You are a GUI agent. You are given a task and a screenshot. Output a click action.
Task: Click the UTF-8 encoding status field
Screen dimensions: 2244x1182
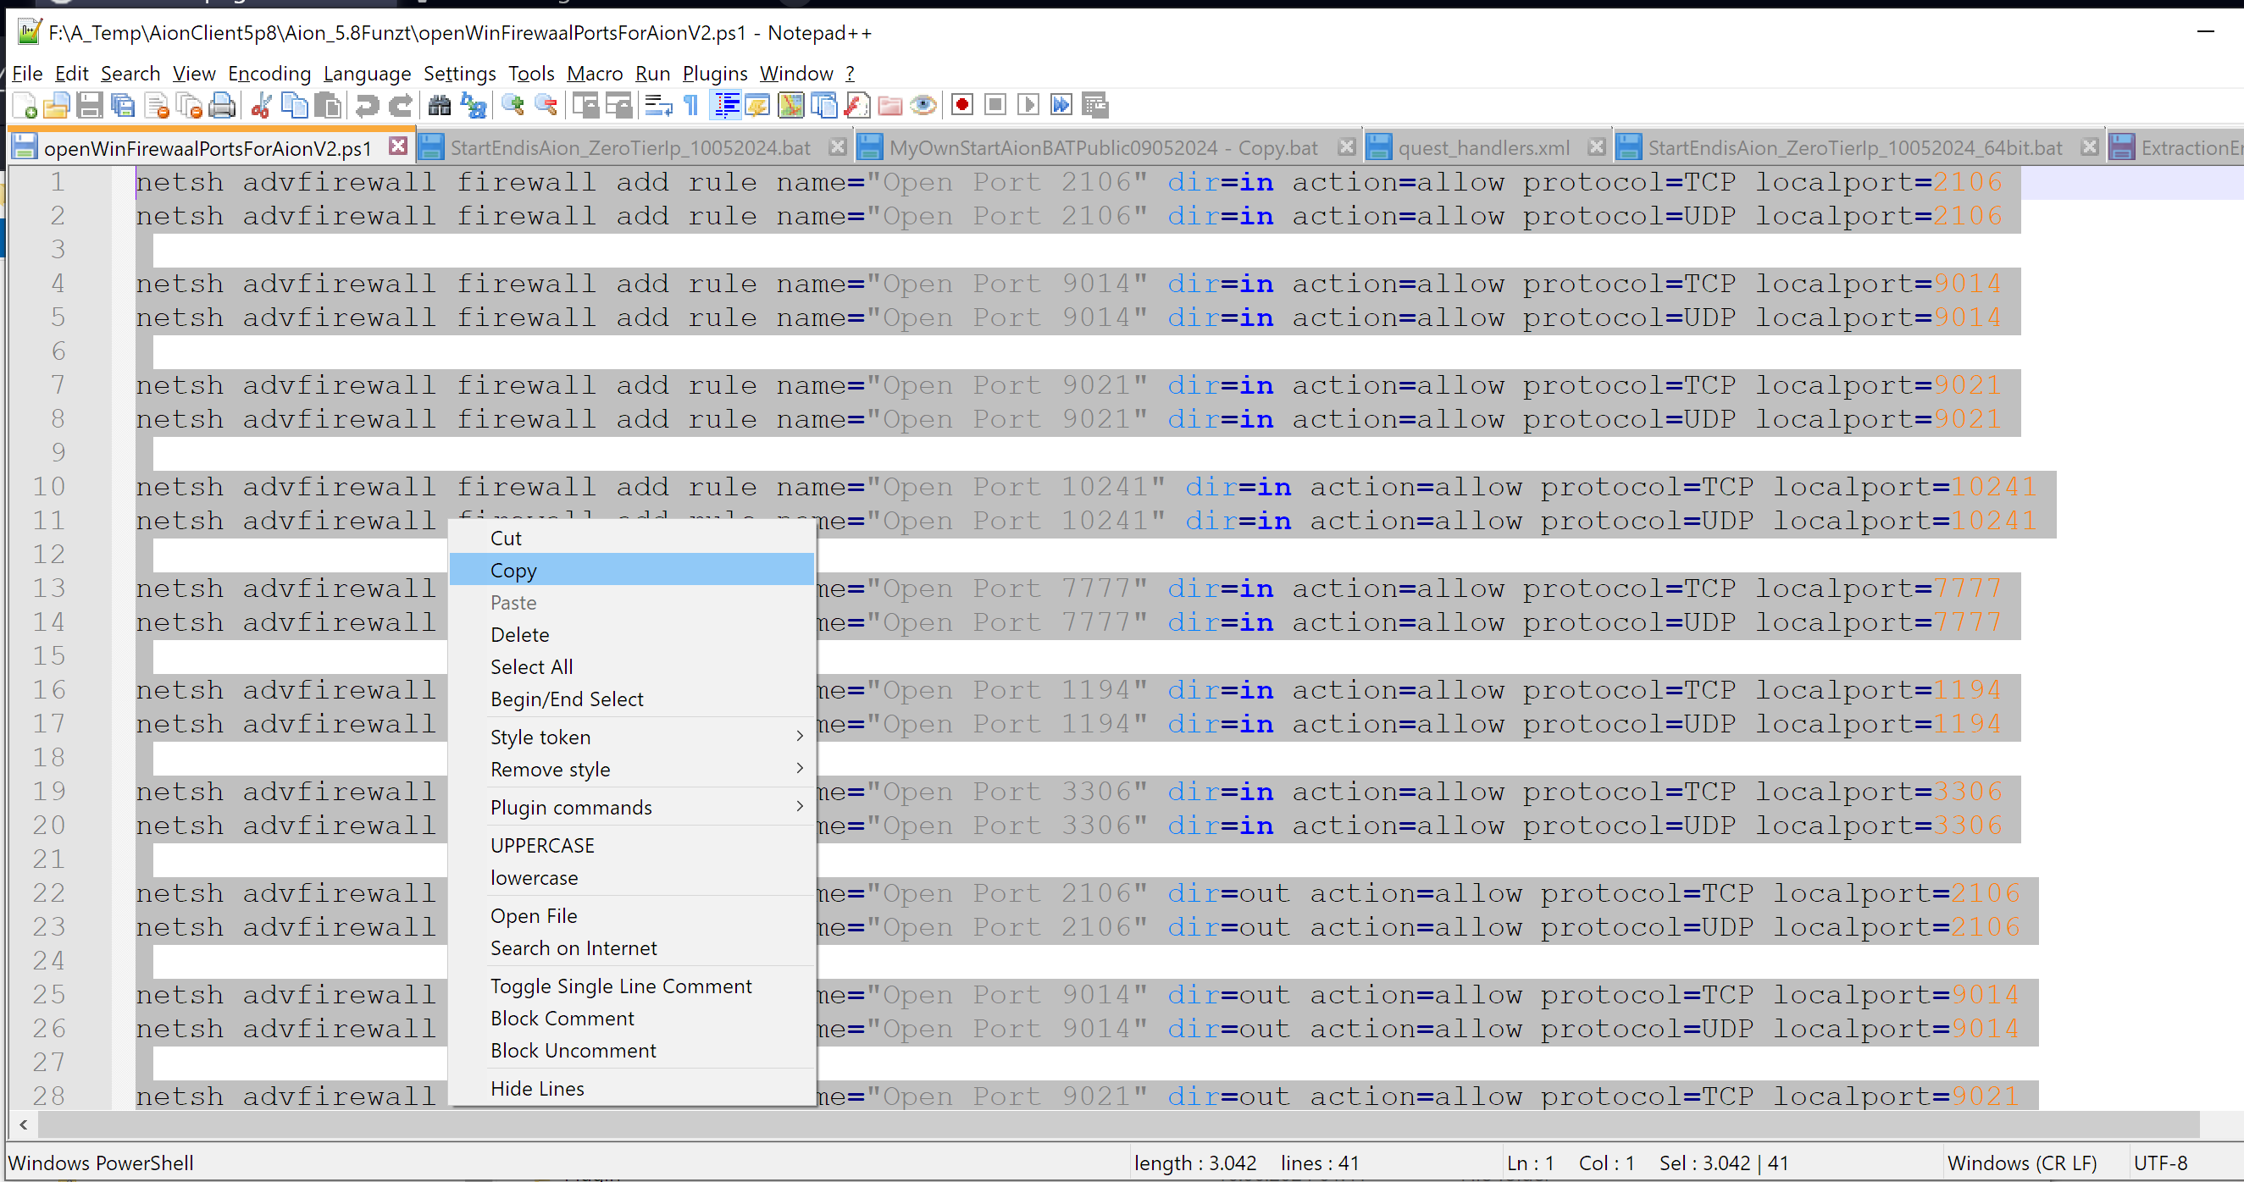pos(2159,1163)
